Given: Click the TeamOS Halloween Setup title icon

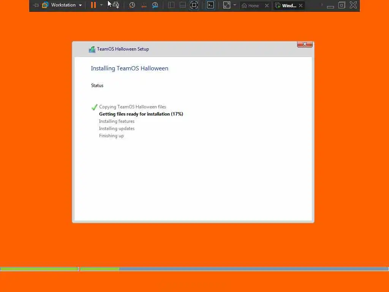Looking at the screenshot, I should (x=92, y=49).
